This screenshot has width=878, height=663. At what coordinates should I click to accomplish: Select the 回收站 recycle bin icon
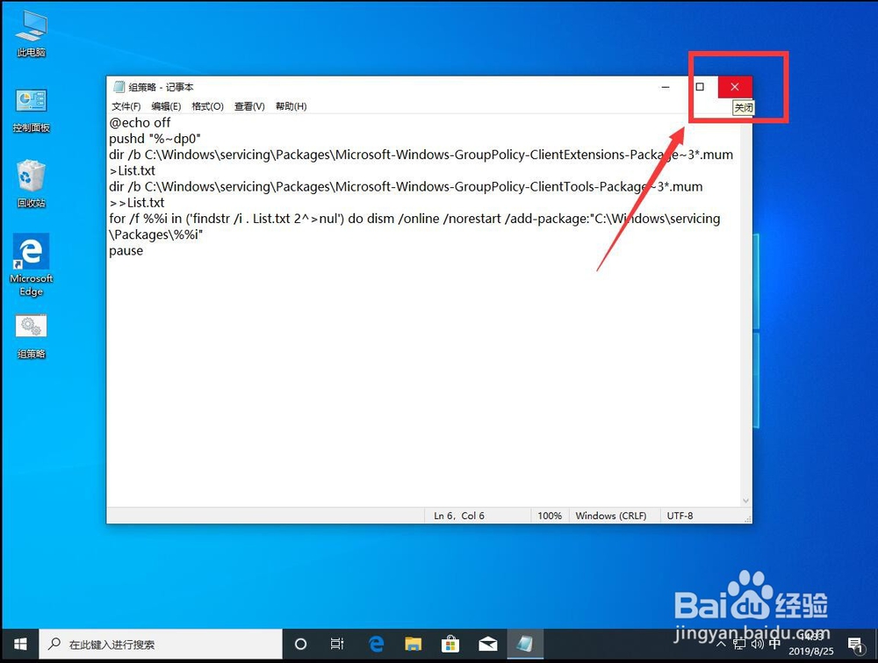32,184
